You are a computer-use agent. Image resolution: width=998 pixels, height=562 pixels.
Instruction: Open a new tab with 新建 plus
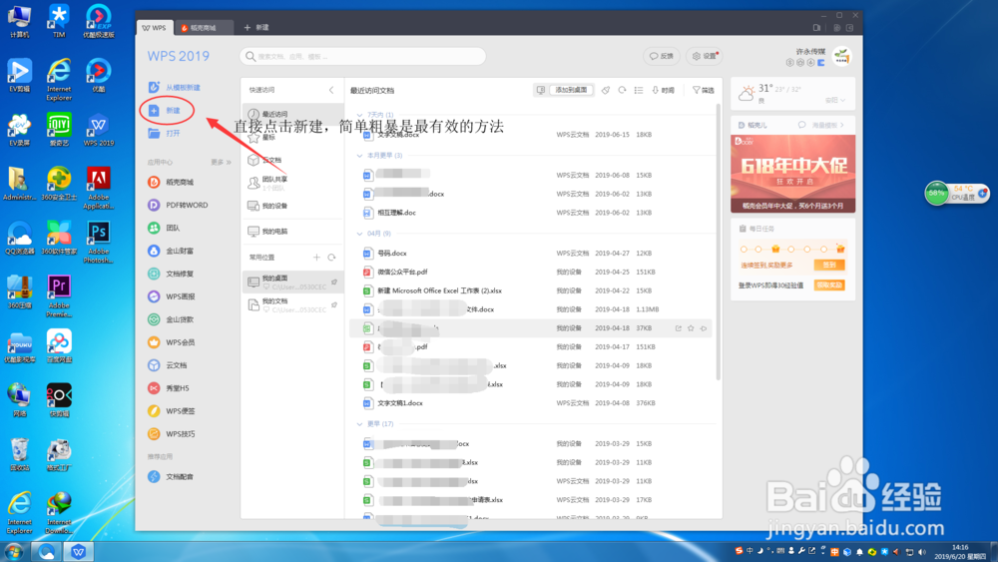[256, 27]
